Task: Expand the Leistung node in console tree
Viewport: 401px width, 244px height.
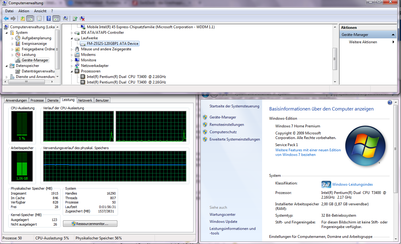Action: [13, 55]
